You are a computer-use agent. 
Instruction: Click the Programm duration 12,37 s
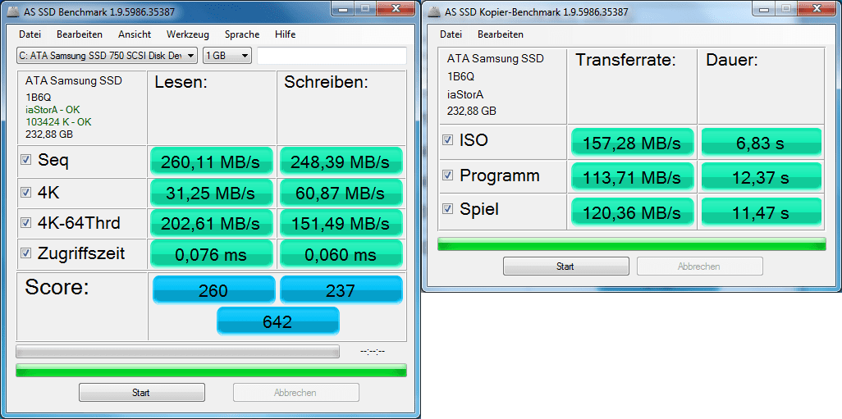tap(762, 176)
